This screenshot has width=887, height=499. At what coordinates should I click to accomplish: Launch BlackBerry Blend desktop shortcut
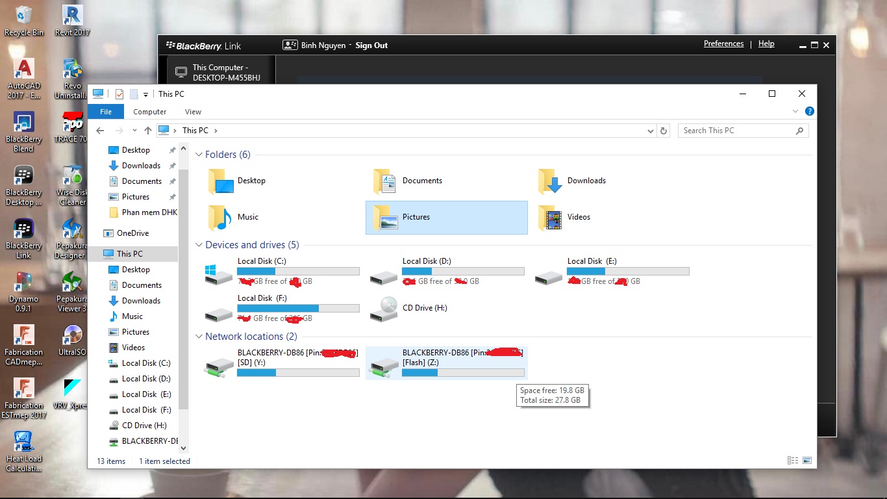click(x=24, y=132)
